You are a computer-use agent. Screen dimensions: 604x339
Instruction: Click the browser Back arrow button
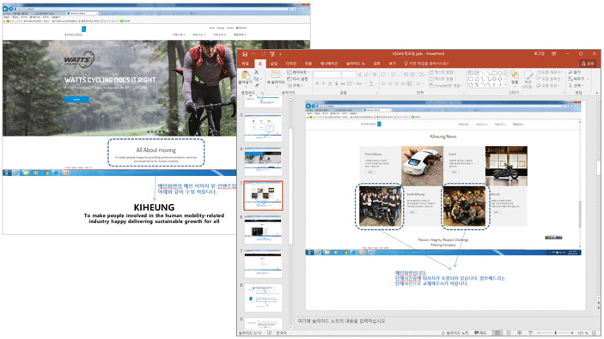pos(5,9)
